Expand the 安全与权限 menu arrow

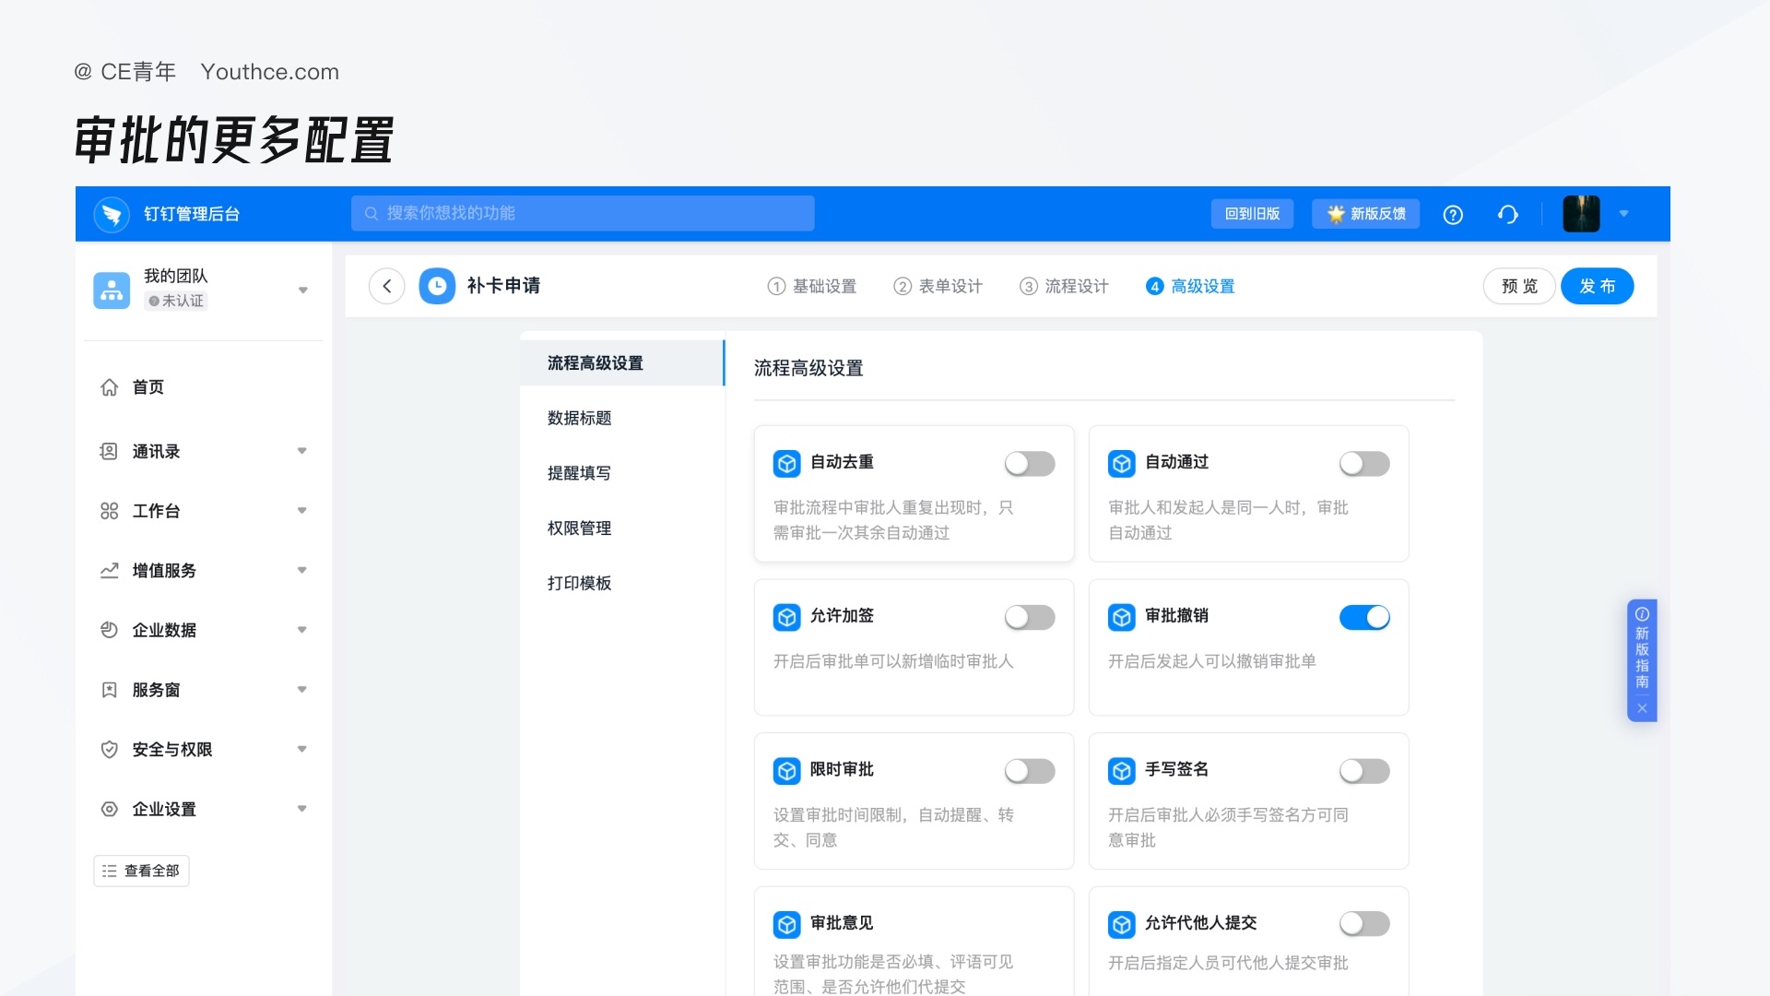point(301,750)
